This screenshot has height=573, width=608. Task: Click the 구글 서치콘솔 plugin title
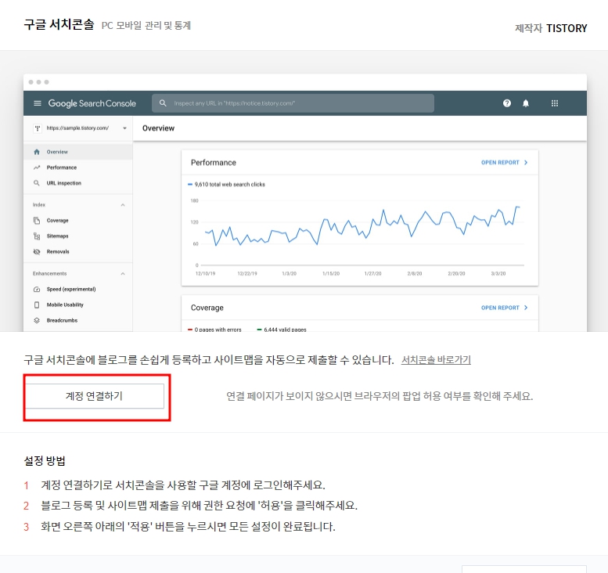point(59,24)
